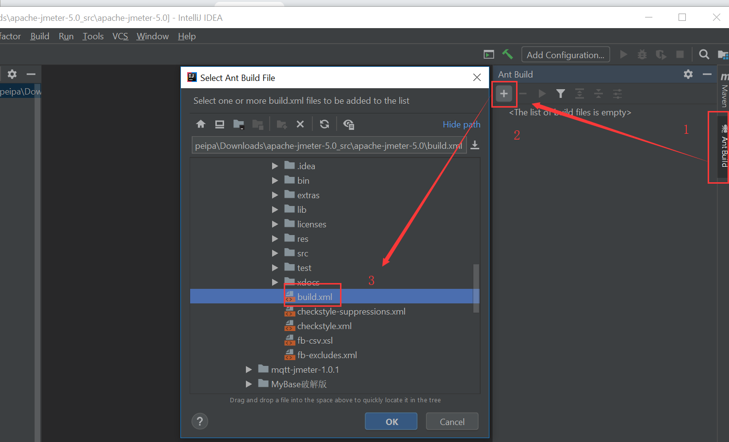
Task: Click the New Folder icon in dialog toolbar
Action: tap(282, 125)
